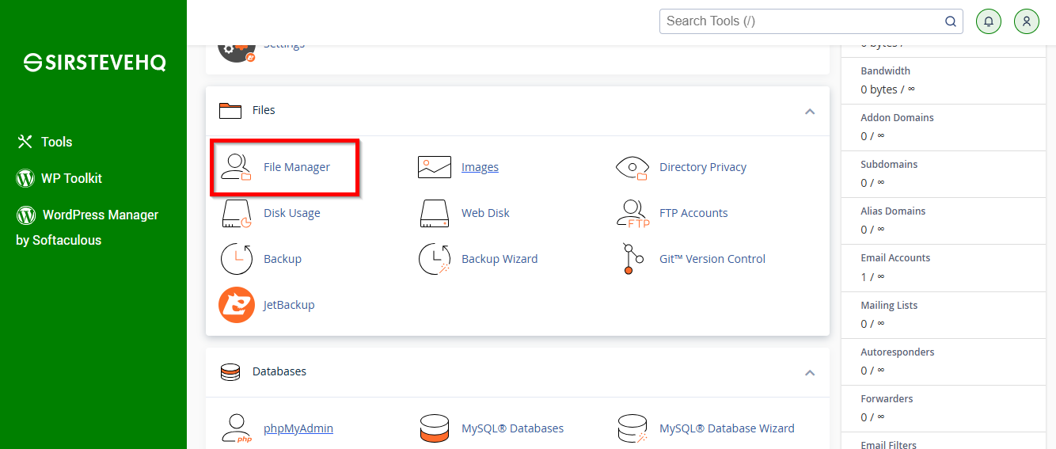The image size is (1056, 449).
Task: Click the Mailing Lists statistic label
Action: (889, 306)
